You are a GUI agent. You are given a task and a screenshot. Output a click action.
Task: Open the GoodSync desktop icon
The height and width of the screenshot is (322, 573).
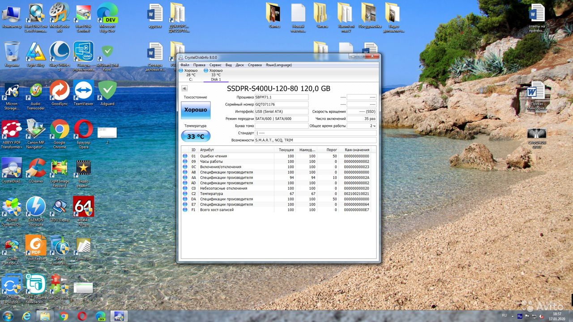(x=60, y=92)
